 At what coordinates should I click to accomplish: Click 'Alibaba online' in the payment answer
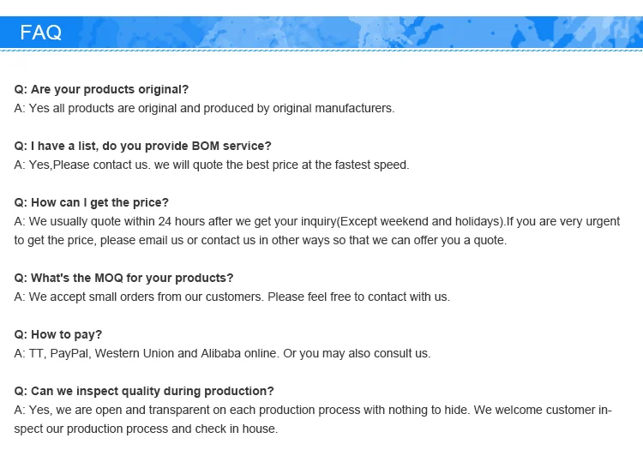[238, 353]
